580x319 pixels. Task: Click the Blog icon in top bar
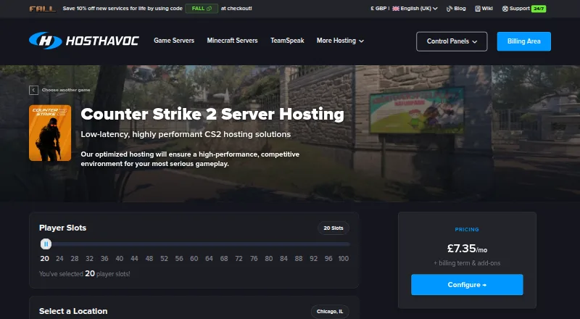tap(449, 9)
